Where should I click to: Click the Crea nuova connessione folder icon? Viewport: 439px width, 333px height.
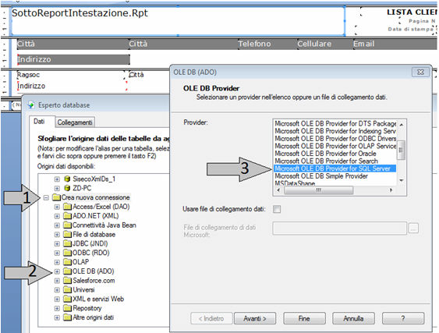click(x=57, y=197)
